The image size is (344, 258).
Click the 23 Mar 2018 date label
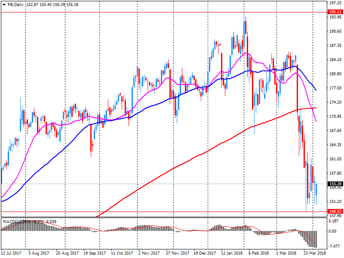click(x=315, y=253)
